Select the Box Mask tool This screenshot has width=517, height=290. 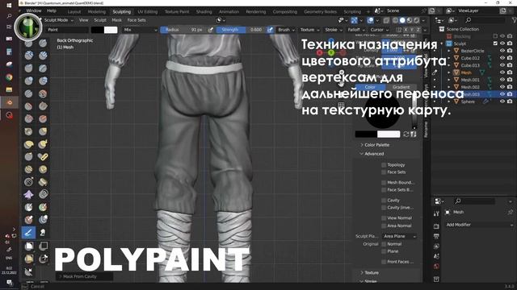(x=29, y=246)
